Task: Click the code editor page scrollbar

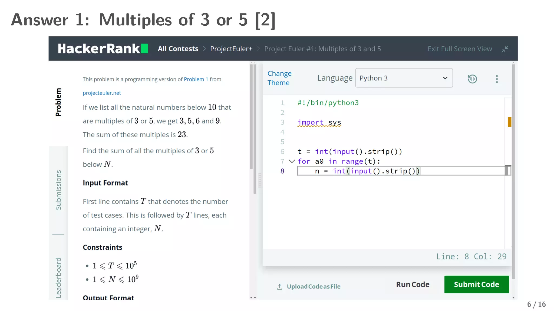Action: (513, 172)
